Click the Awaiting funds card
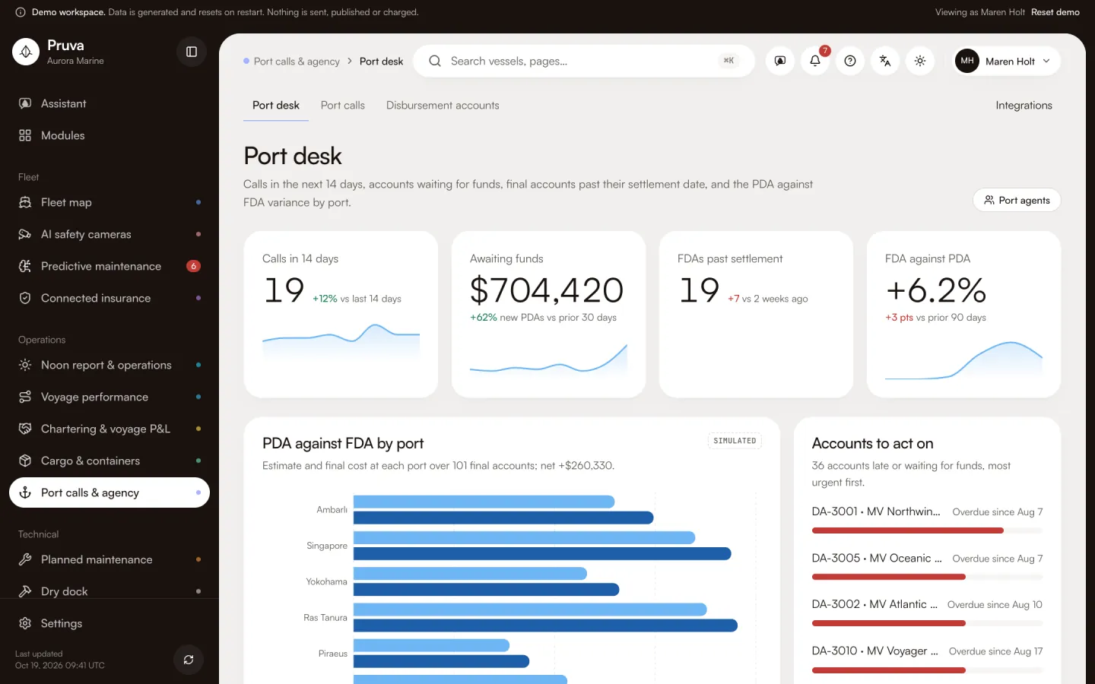 [548, 314]
